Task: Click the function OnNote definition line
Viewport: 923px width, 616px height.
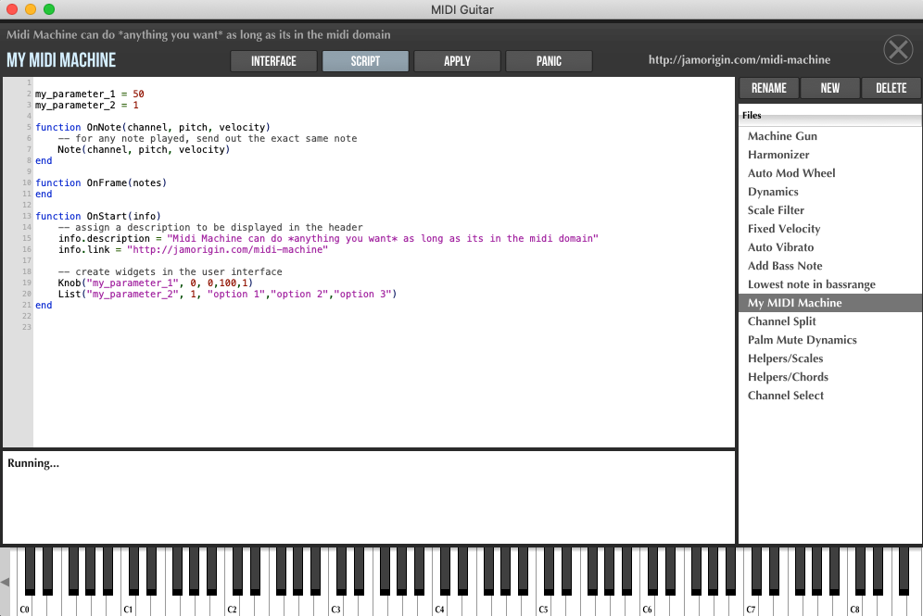Action: coord(153,127)
